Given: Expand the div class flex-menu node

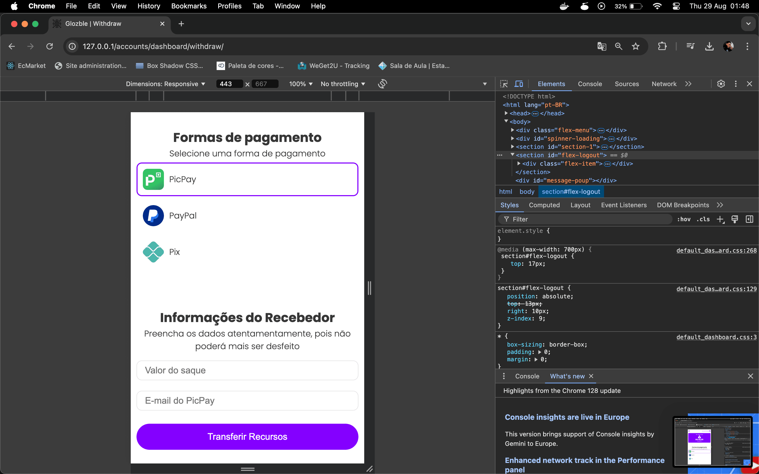Looking at the screenshot, I should coord(513,130).
